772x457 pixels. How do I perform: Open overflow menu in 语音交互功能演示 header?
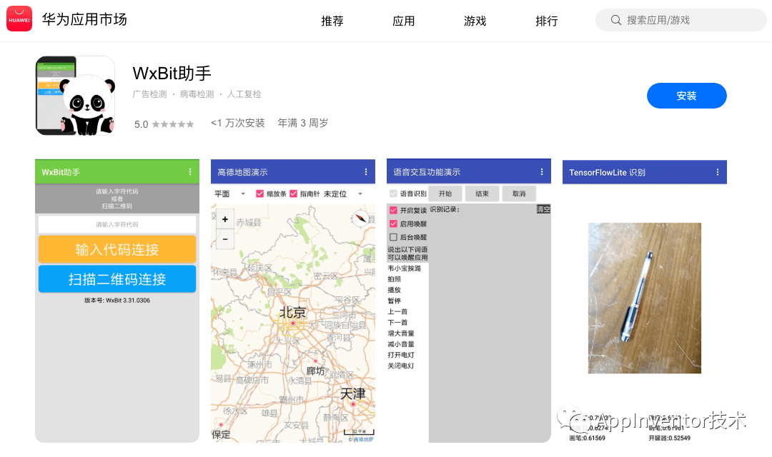tap(542, 171)
